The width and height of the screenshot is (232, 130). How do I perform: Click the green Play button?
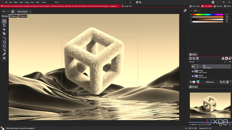click(x=130, y=2)
